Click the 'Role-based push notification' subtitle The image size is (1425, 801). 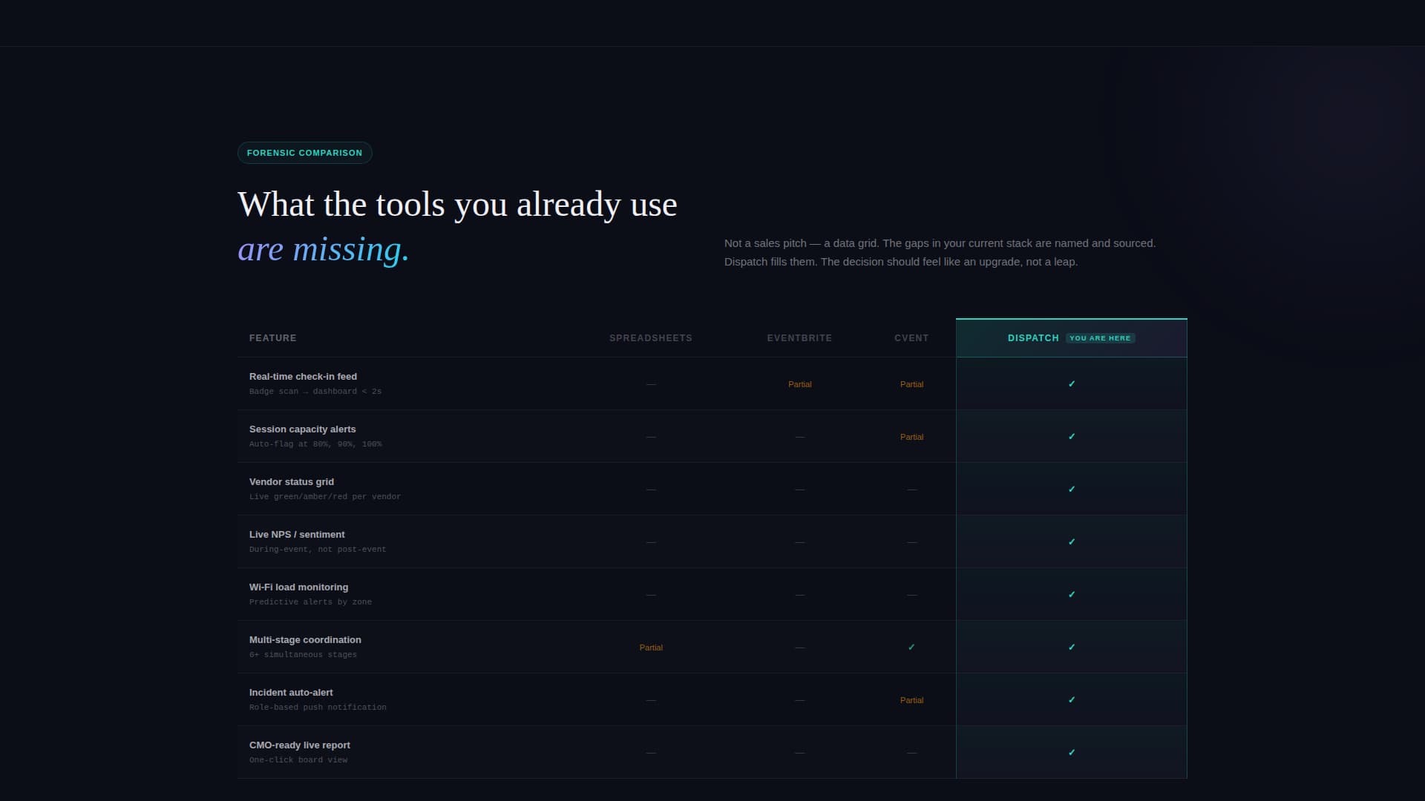[318, 708]
